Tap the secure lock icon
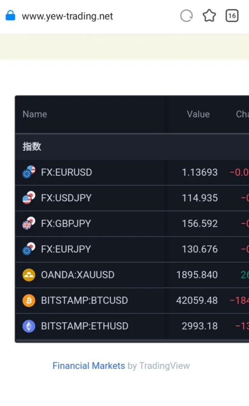 [10, 16]
